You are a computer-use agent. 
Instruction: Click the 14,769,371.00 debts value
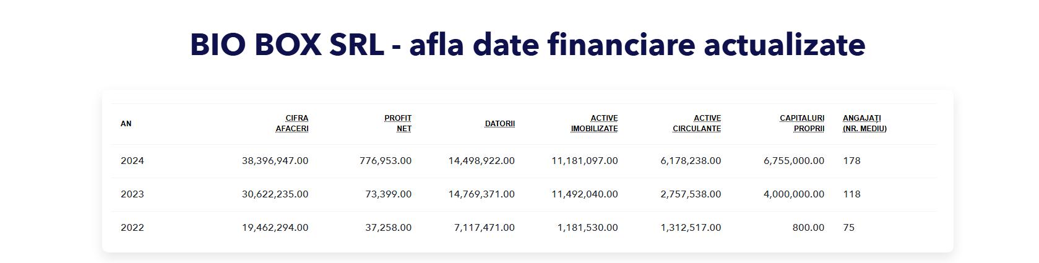pos(481,194)
